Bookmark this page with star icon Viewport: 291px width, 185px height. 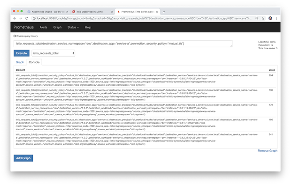coord(263,18)
